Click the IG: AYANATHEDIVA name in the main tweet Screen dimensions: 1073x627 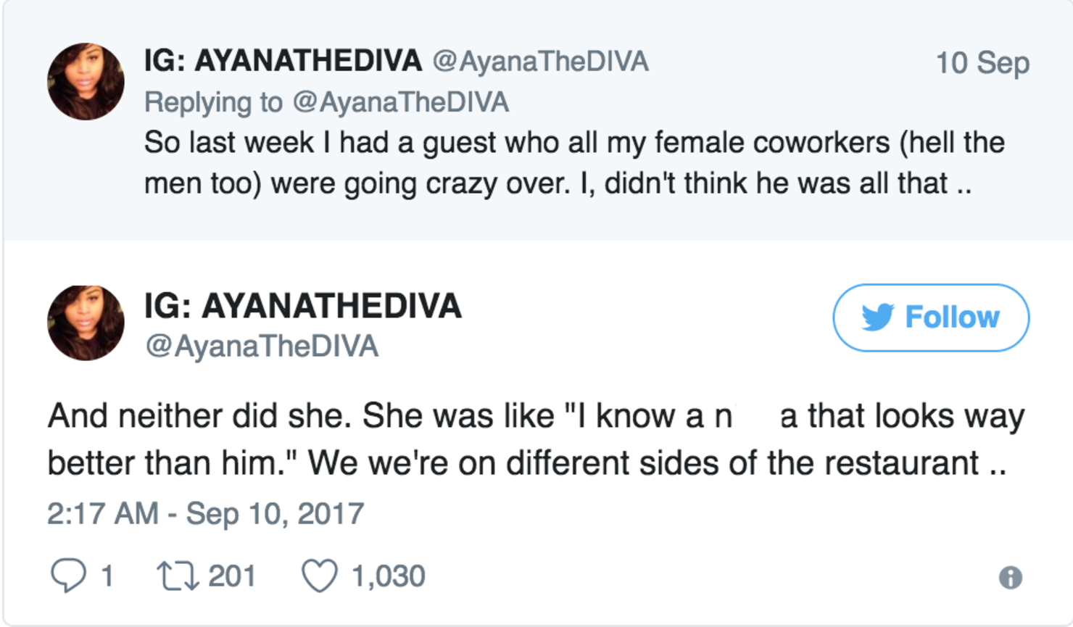click(x=302, y=306)
